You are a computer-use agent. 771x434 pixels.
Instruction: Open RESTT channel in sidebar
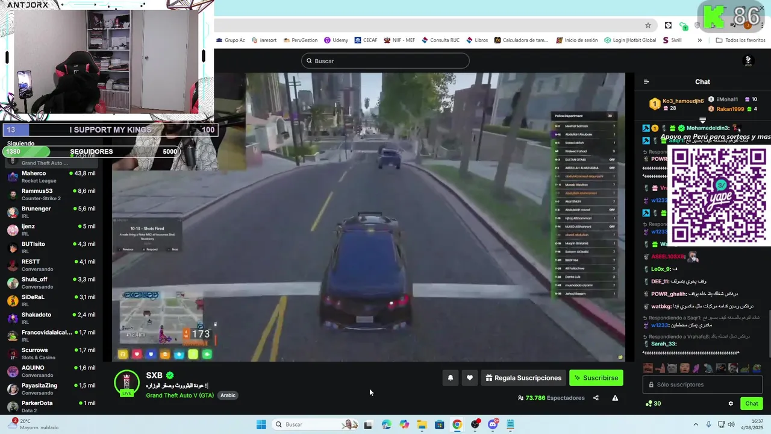pyautogui.click(x=51, y=265)
